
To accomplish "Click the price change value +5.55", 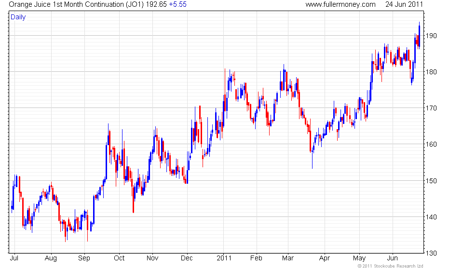I will pyautogui.click(x=177, y=4).
